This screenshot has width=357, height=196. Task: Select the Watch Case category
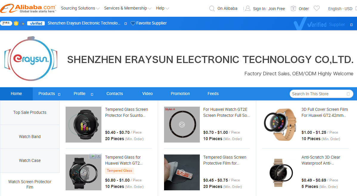30,161
